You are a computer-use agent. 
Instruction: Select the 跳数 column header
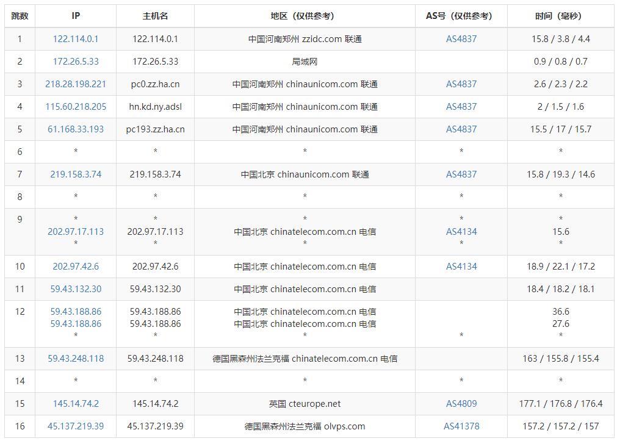pyautogui.click(x=20, y=16)
